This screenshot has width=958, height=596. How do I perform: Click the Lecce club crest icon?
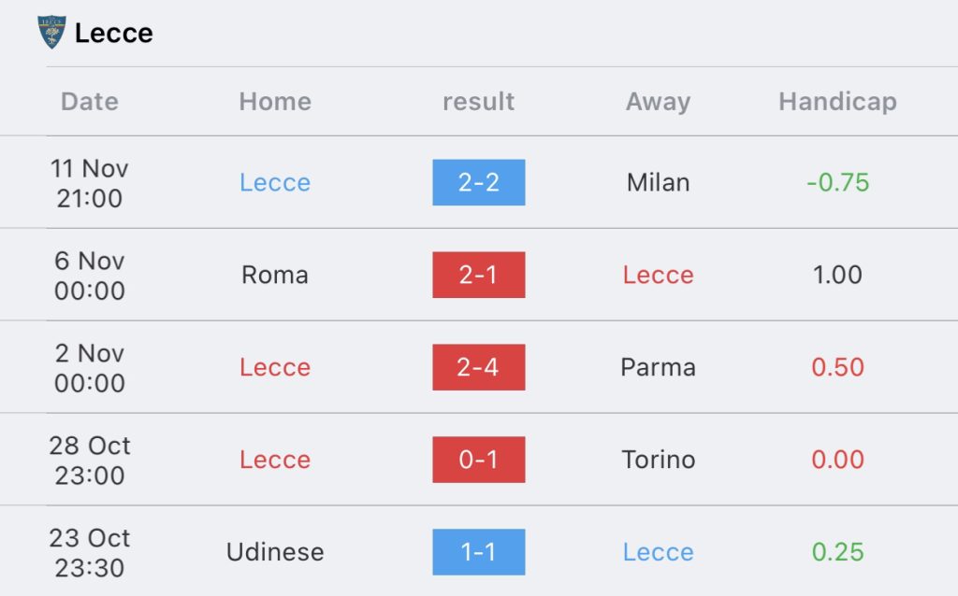click(51, 32)
